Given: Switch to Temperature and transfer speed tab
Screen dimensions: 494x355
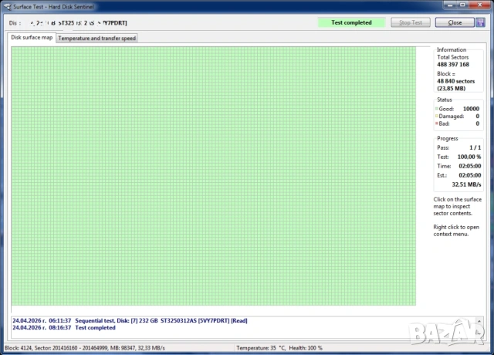Looking at the screenshot, I should 97,38.
